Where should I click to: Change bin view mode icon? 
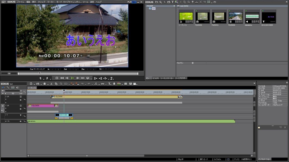pyautogui.click(x=209, y=2)
